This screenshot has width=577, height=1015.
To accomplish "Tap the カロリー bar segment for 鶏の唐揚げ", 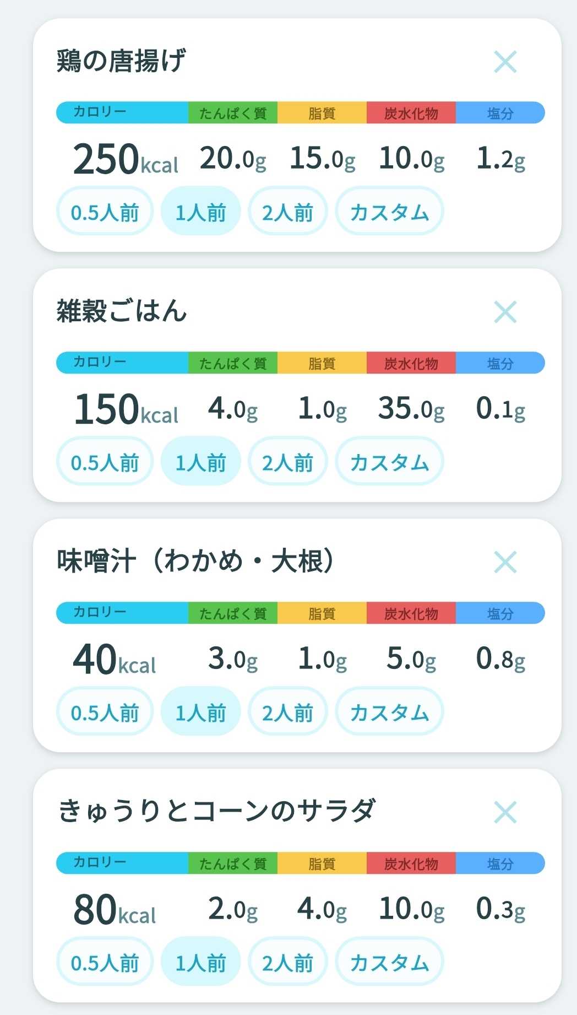I will pos(122,112).
